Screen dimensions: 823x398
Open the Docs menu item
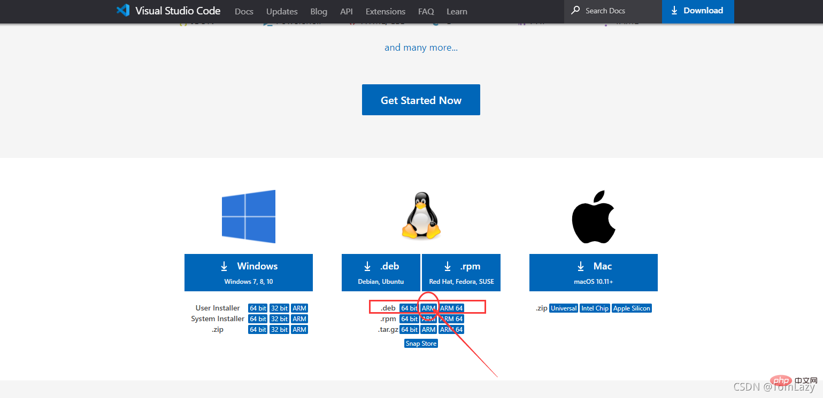click(x=244, y=11)
